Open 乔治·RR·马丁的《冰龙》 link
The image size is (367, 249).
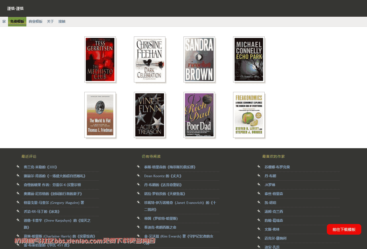coord(42,212)
